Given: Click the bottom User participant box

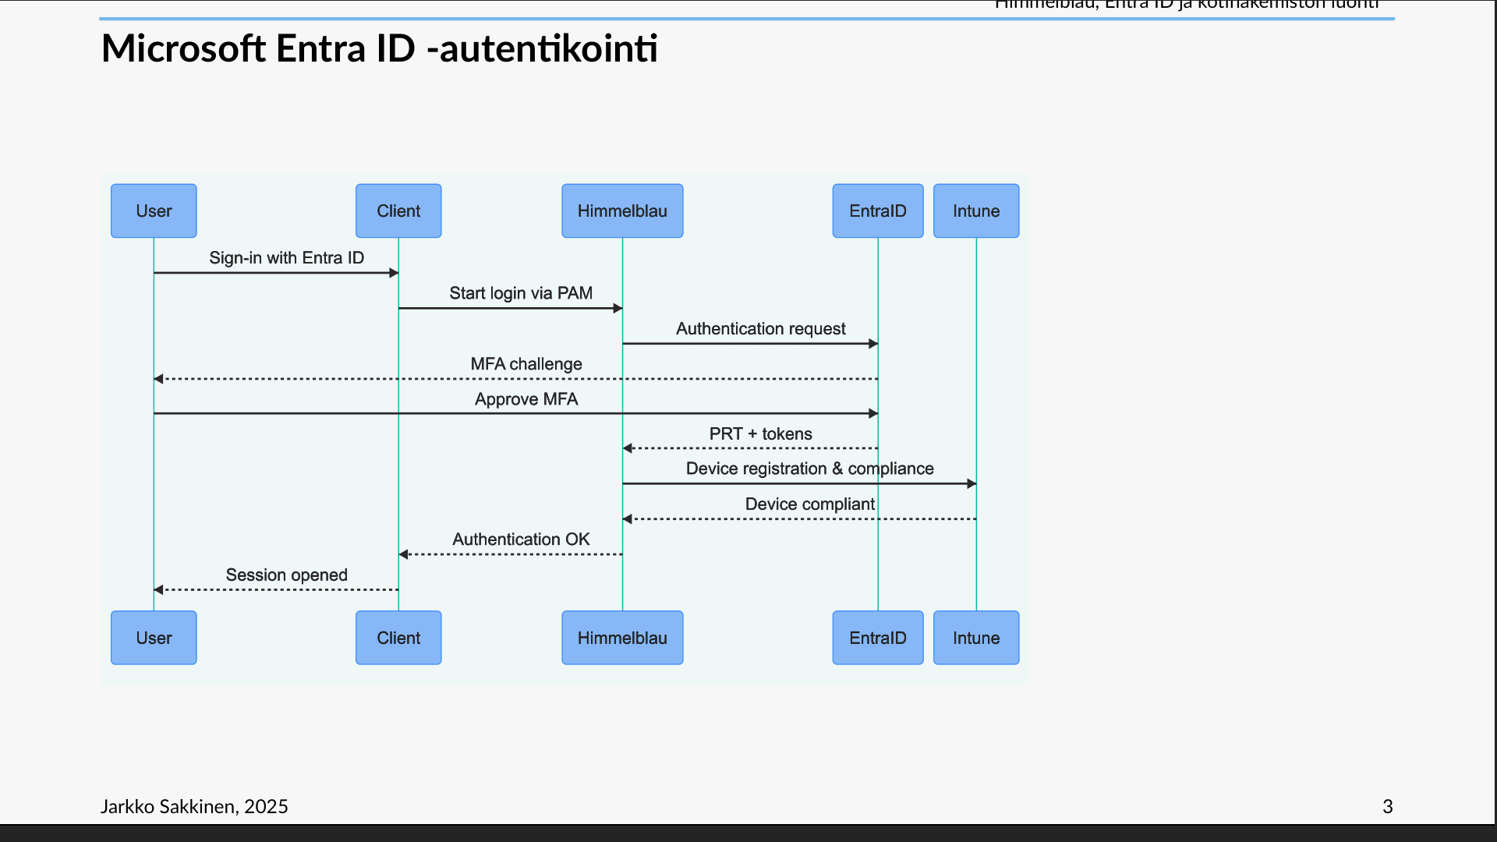Looking at the screenshot, I should point(154,638).
